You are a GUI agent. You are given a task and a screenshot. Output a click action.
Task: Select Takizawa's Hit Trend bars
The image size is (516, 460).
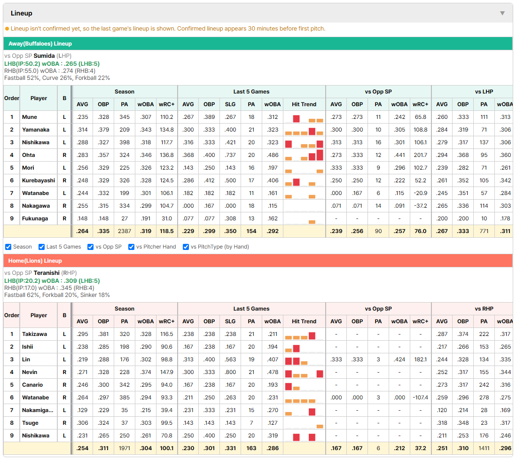pyautogui.click(x=304, y=334)
